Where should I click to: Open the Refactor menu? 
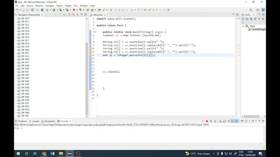39,6
